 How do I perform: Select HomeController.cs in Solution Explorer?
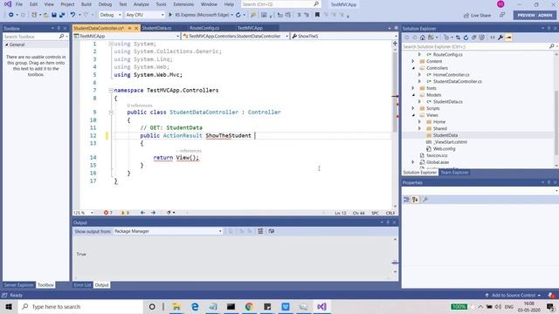click(451, 75)
